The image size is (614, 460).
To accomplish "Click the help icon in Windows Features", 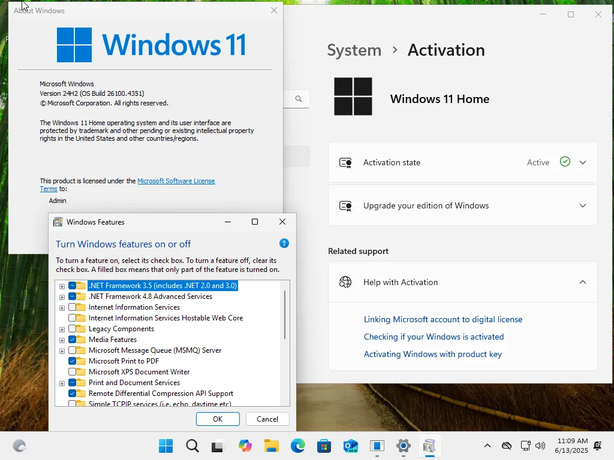I will click(284, 243).
